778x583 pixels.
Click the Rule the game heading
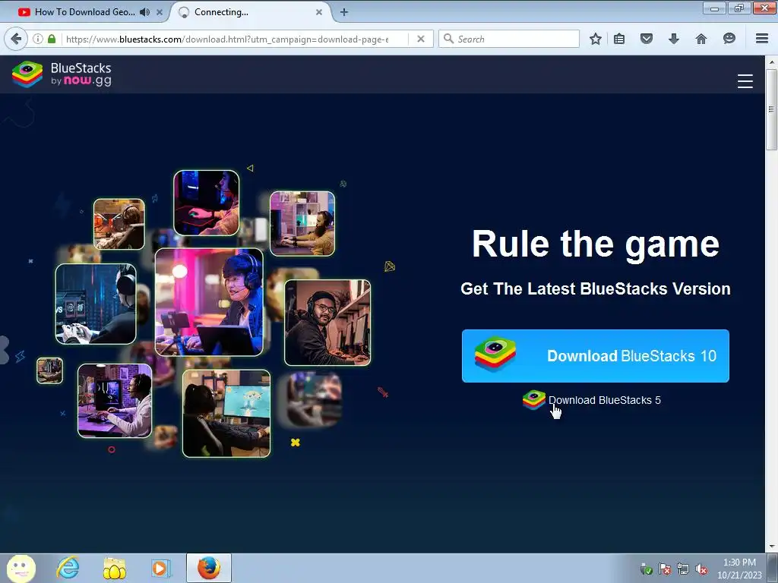(x=596, y=244)
